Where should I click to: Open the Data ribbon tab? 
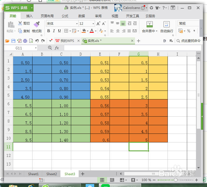tap(81, 16)
